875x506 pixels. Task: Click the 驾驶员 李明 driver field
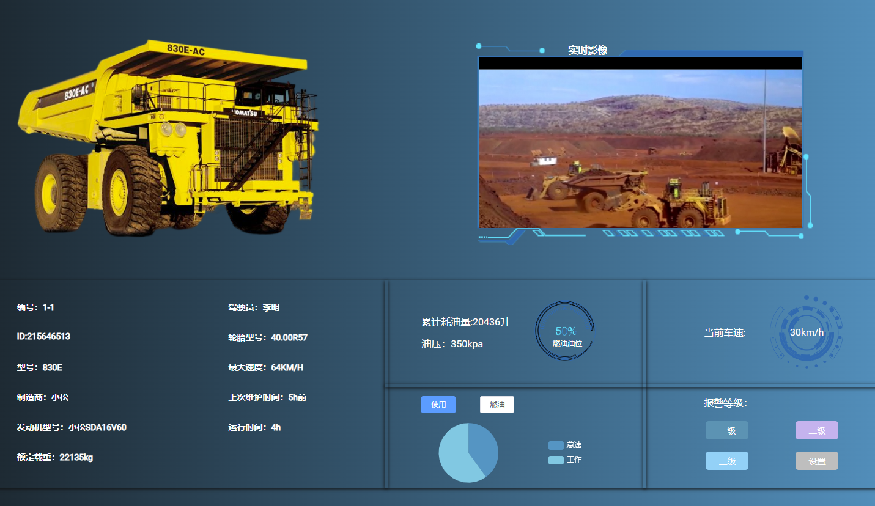tap(254, 307)
